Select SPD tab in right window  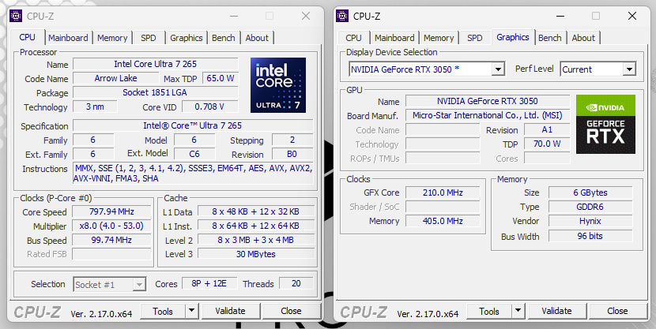[x=474, y=38]
